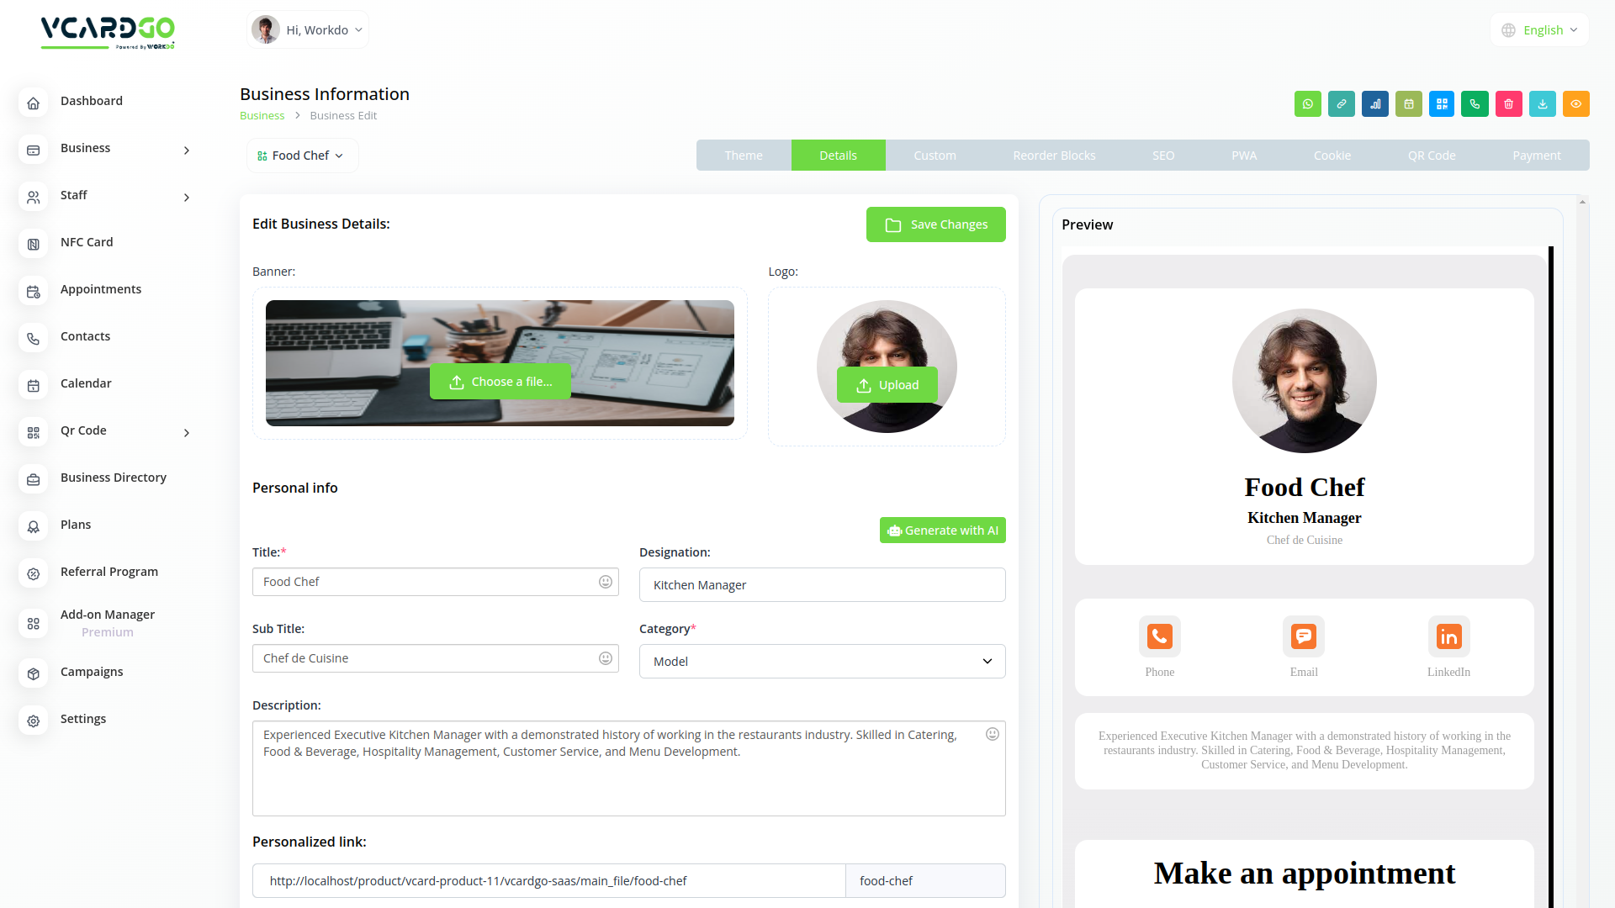Open the Food Chef business dropdown
Viewport: 1615px width, 908px height.
click(302, 156)
